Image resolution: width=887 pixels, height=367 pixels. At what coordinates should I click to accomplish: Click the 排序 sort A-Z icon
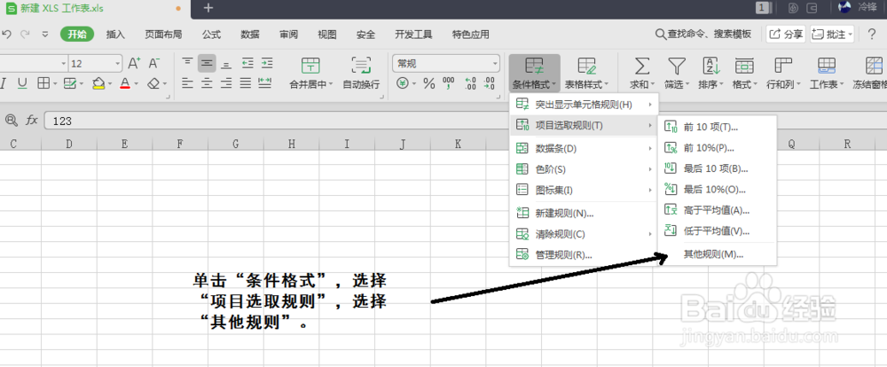pos(711,66)
